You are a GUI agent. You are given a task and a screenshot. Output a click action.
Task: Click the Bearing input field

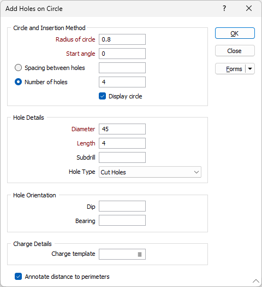(122, 220)
